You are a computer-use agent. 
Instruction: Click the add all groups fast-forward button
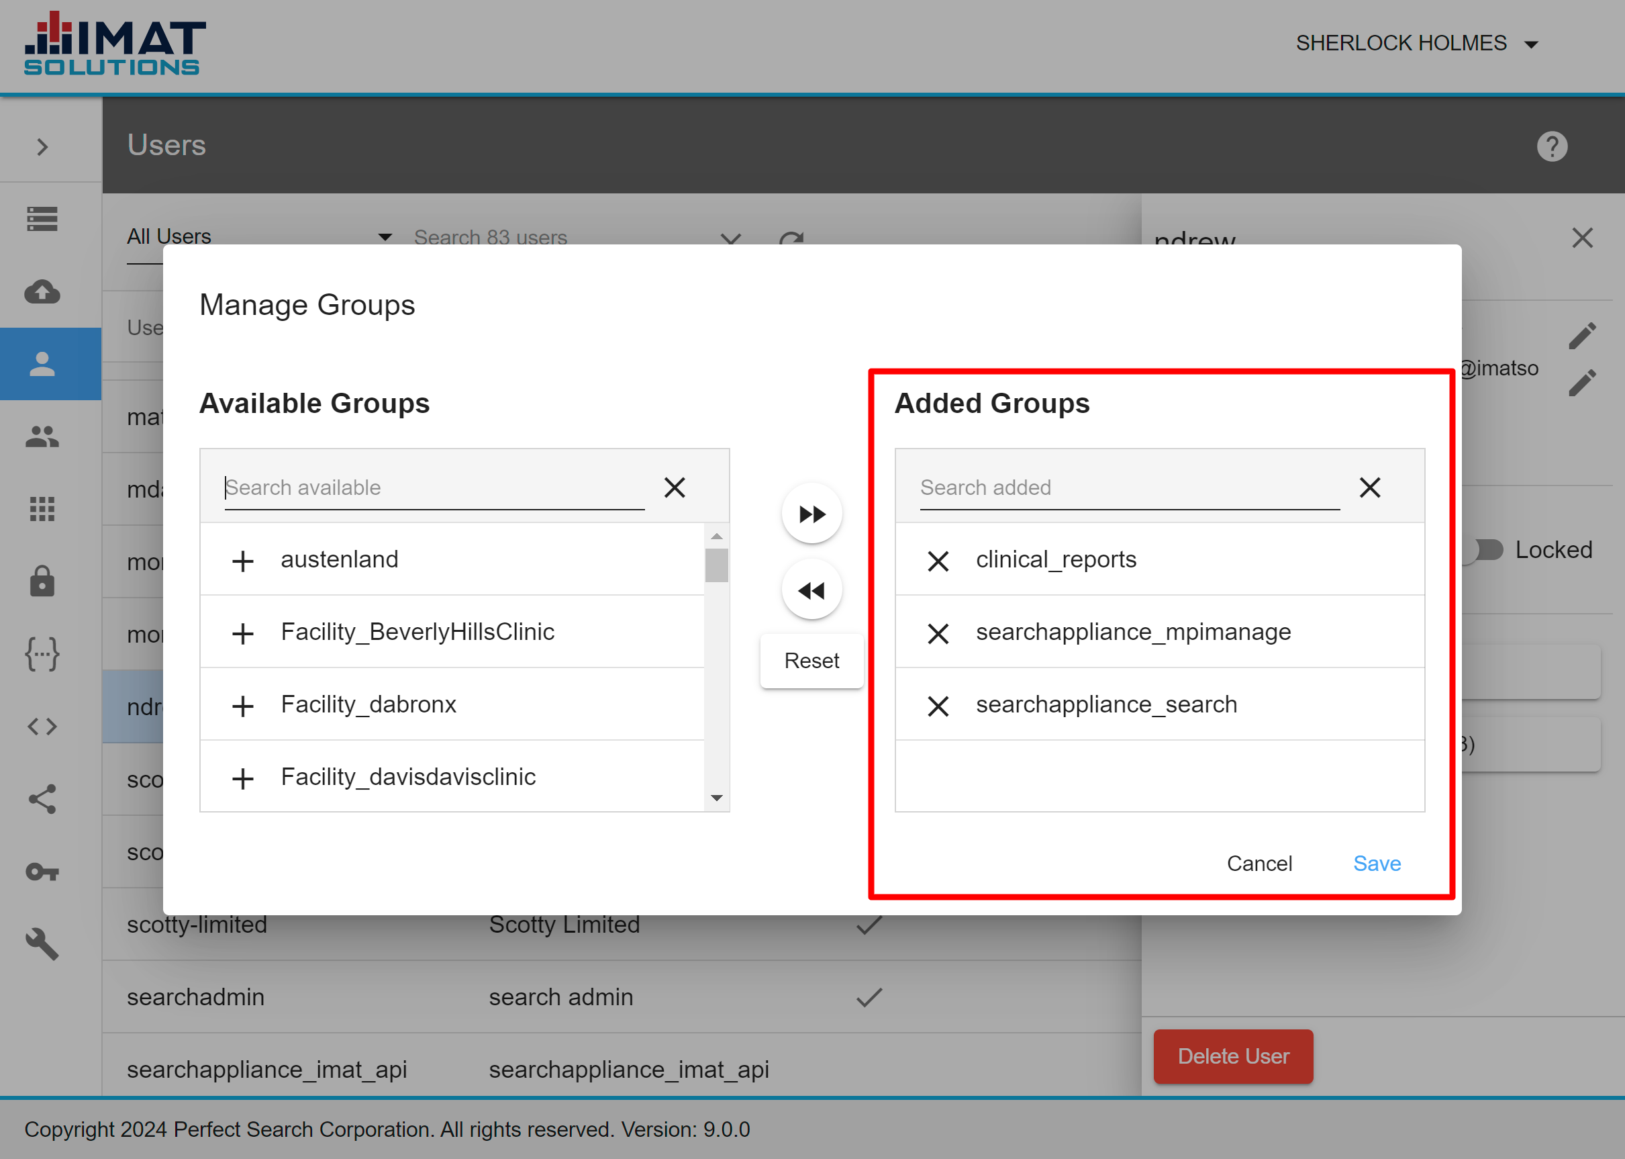[x=811, y=514]
